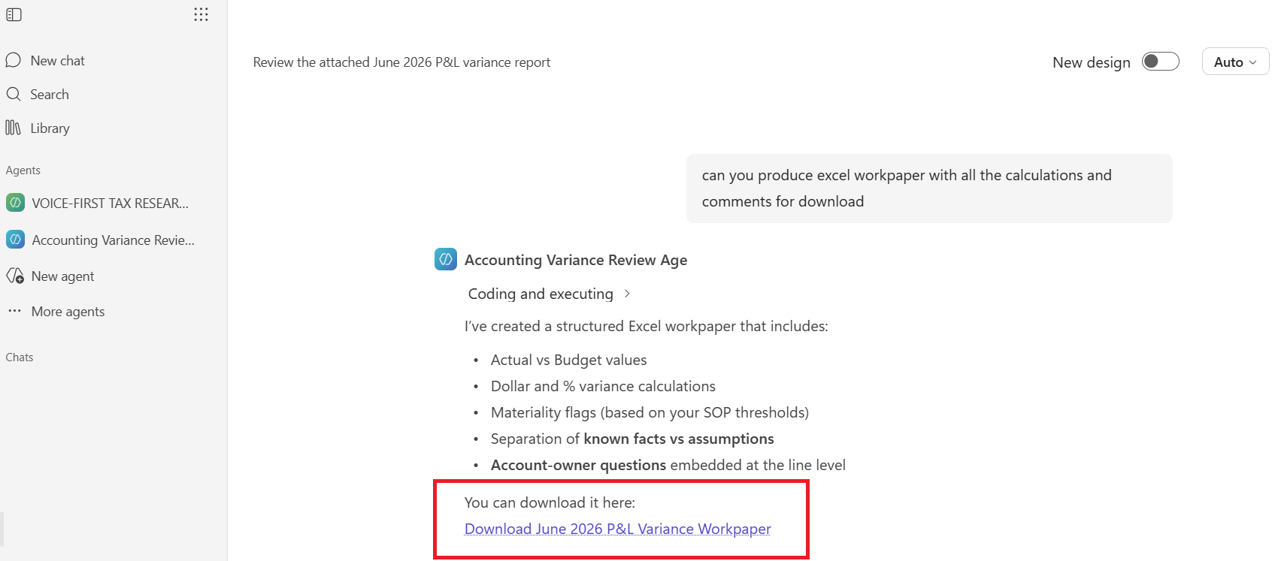Click the Chats section heading
The image size is (1272, 561).
tap(20, 357)
